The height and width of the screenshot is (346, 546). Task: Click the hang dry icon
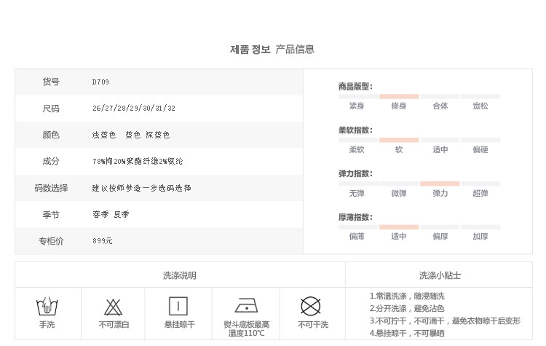coord(178,306)
